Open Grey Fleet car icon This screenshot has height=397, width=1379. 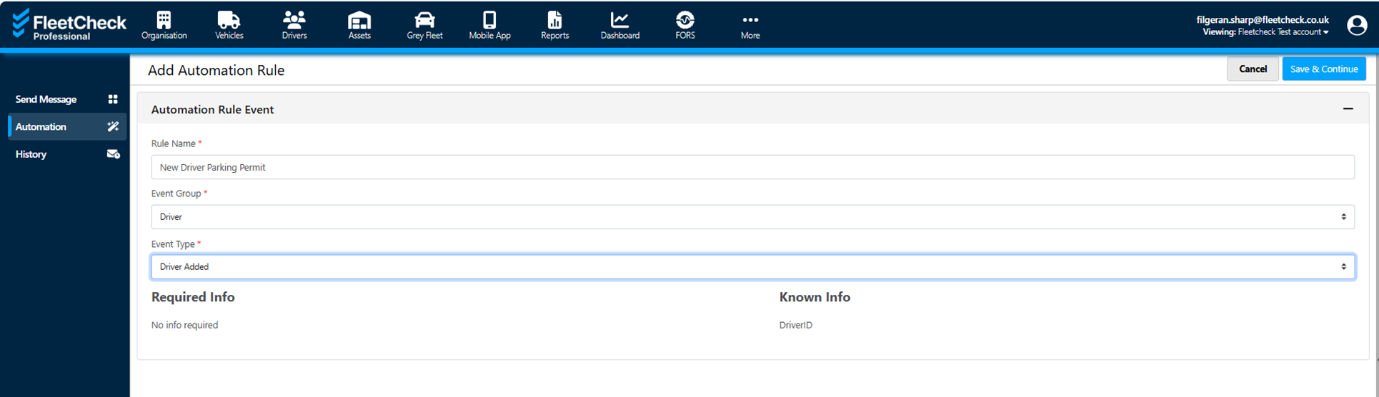pyautogui.click(x=424, y=20)
